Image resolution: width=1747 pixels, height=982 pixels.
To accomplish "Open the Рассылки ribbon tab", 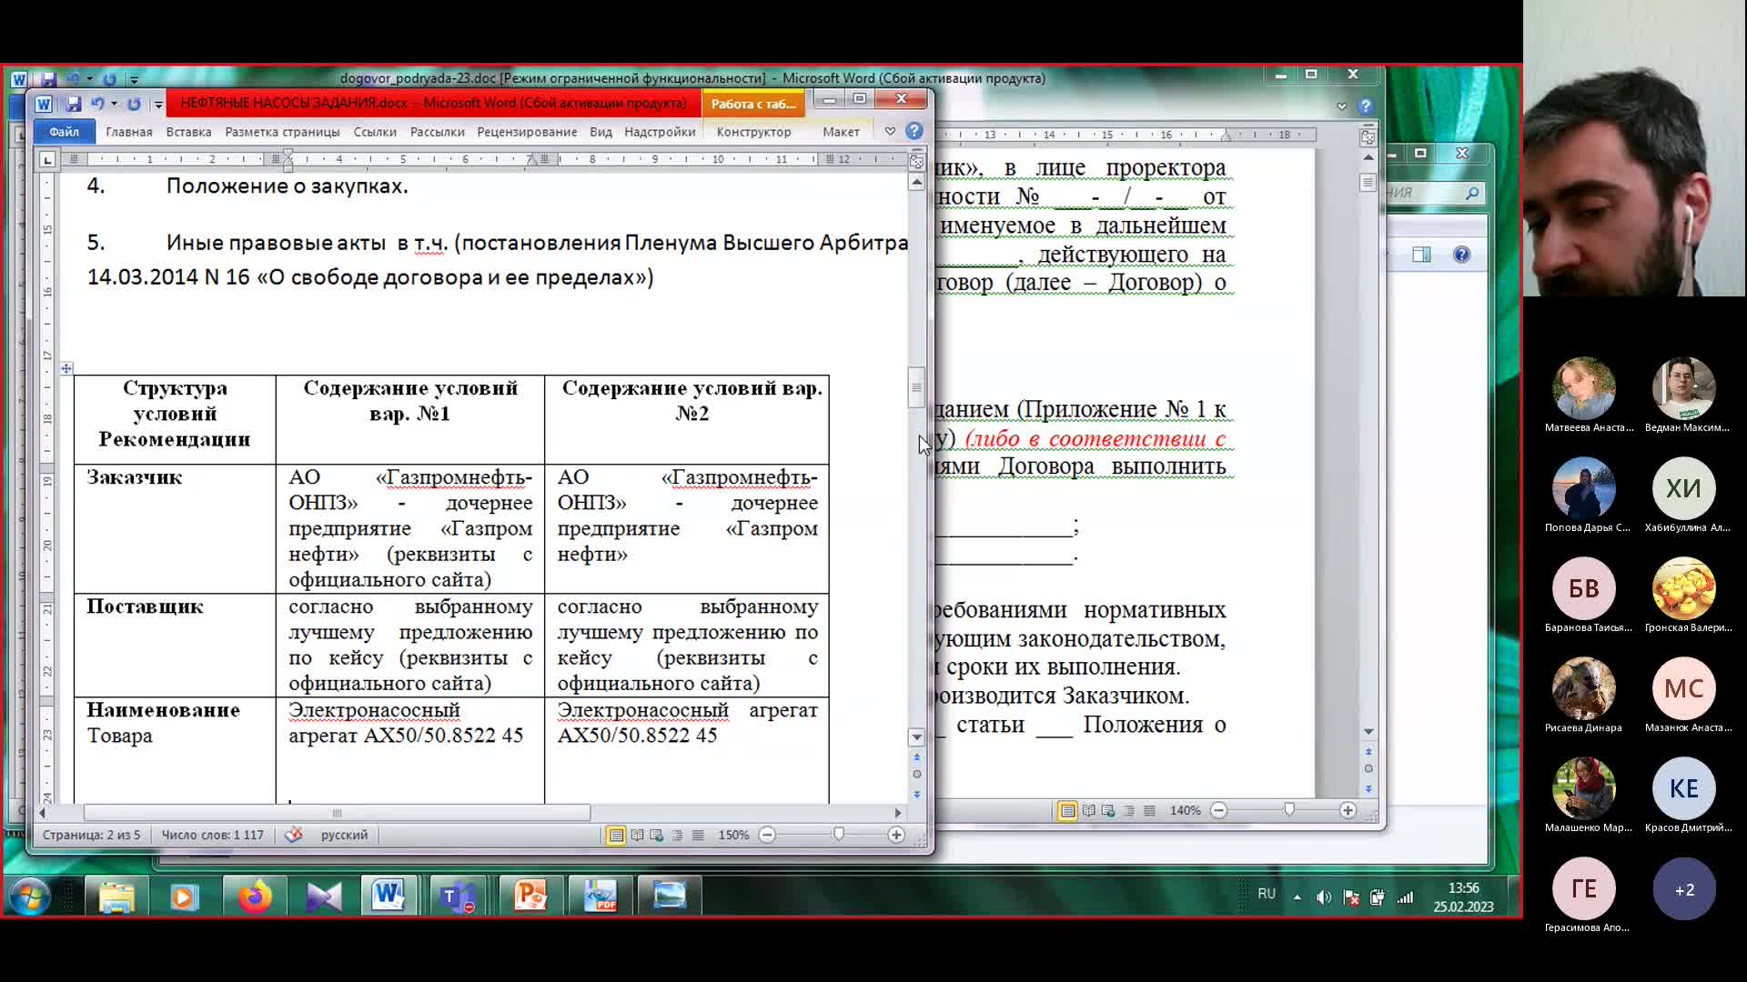I will (x=437, y=132).
